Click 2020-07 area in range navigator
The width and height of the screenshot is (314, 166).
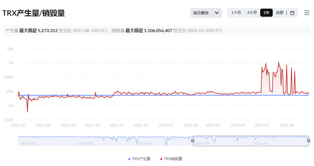[85, 143]
